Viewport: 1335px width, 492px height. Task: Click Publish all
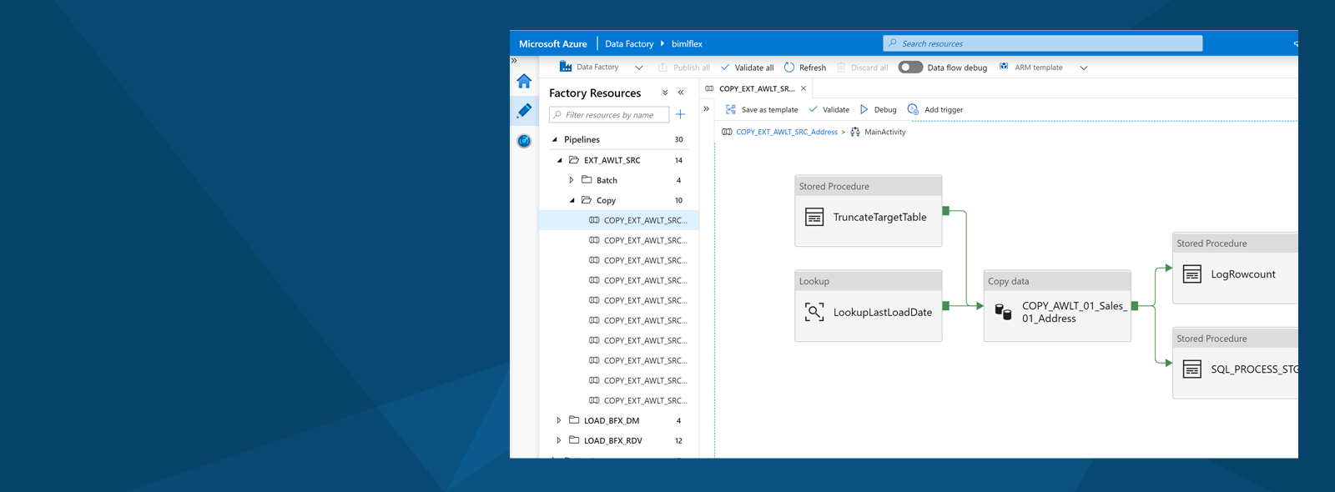point(684,68)
